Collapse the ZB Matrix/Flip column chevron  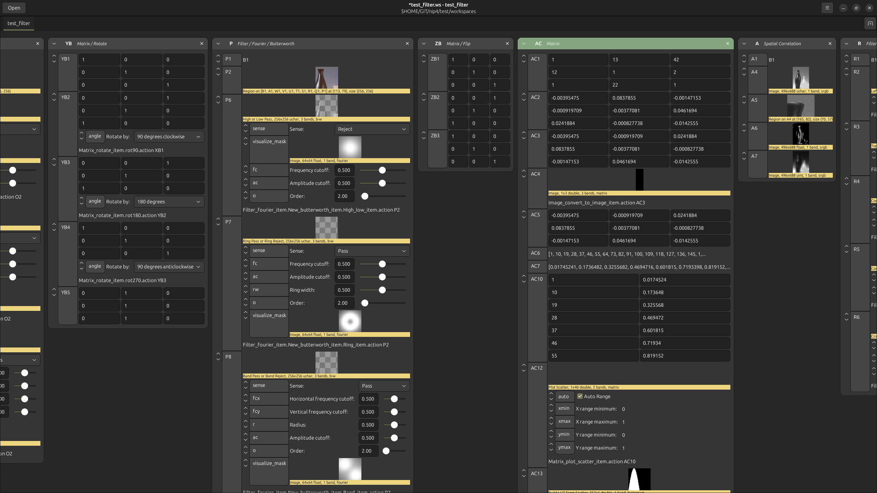point(424,43)
